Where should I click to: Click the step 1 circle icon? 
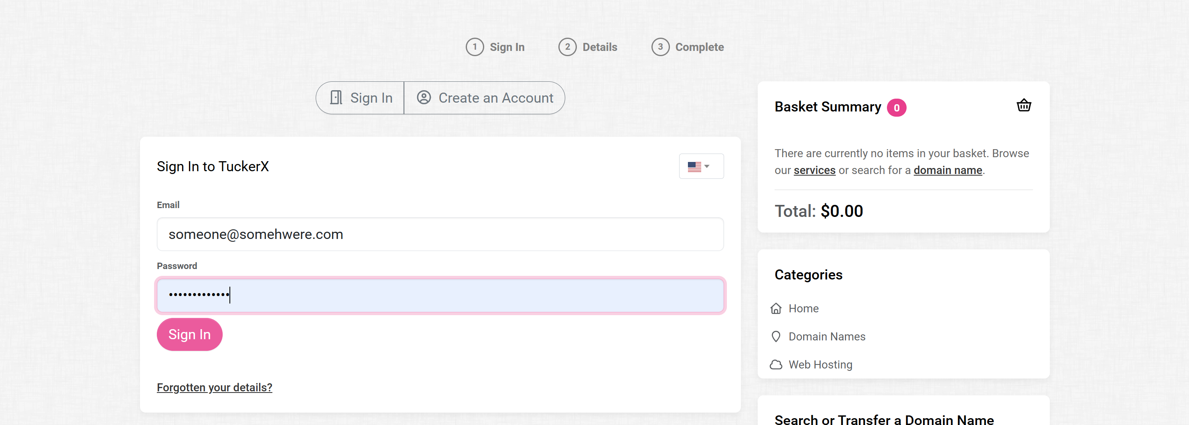tap(475, 47)
